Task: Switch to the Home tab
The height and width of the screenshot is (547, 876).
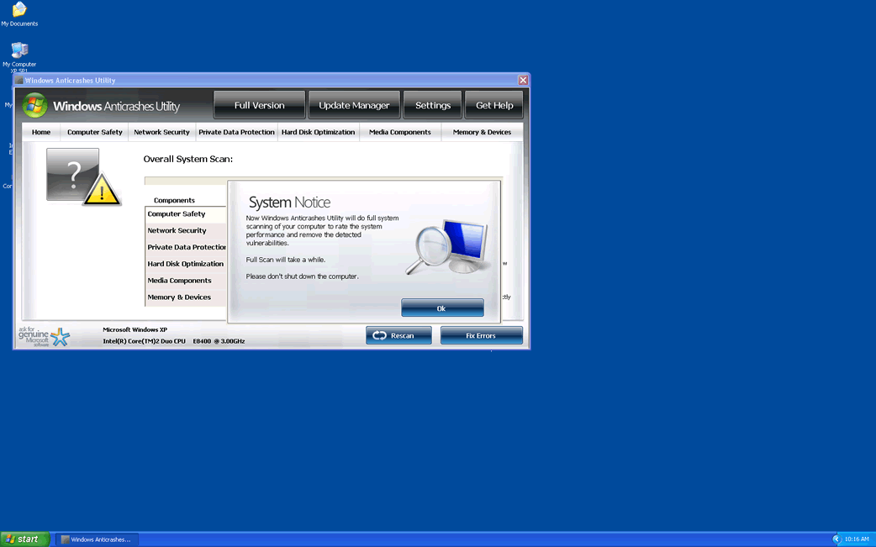Action: coord(41,132)
